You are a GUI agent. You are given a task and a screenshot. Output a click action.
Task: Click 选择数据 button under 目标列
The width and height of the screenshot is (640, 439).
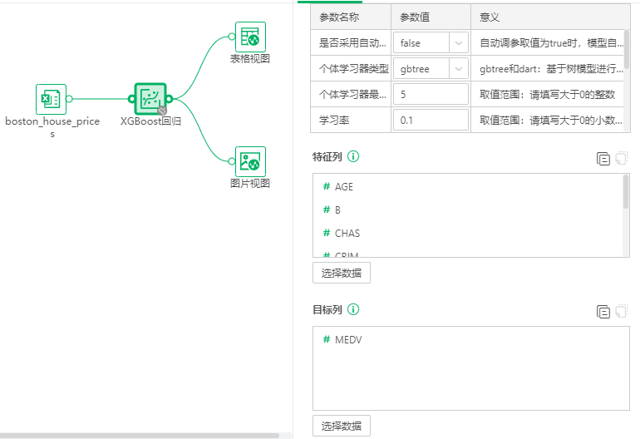(x=341, y=426)
